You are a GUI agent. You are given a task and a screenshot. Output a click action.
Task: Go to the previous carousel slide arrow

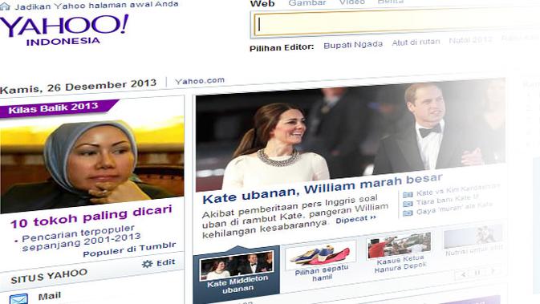point(464,274)
